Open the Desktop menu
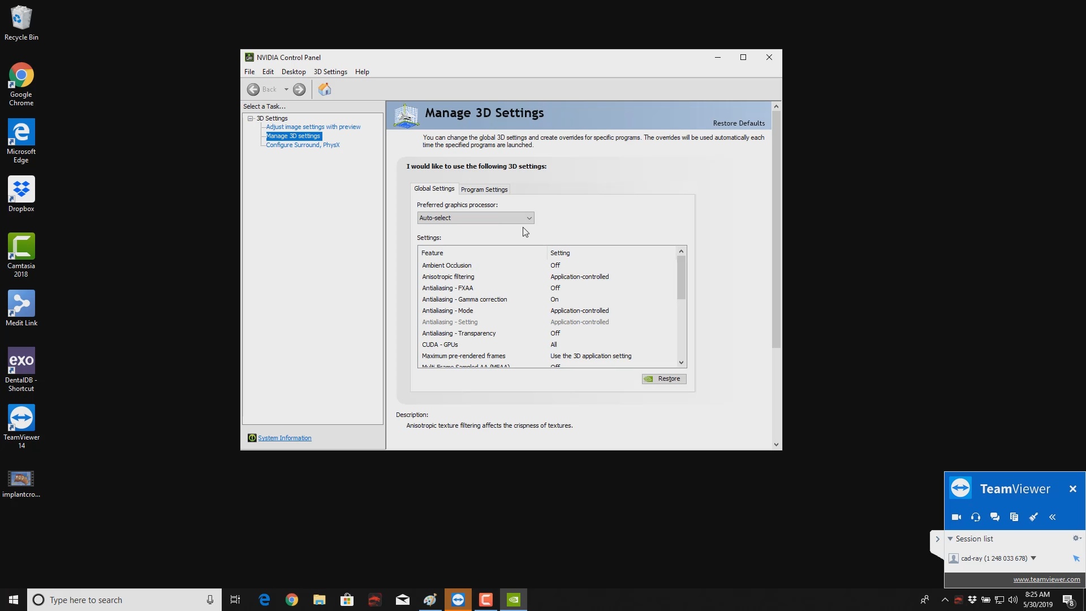Viewport: 1086px width, 611px height. (294, 72)
